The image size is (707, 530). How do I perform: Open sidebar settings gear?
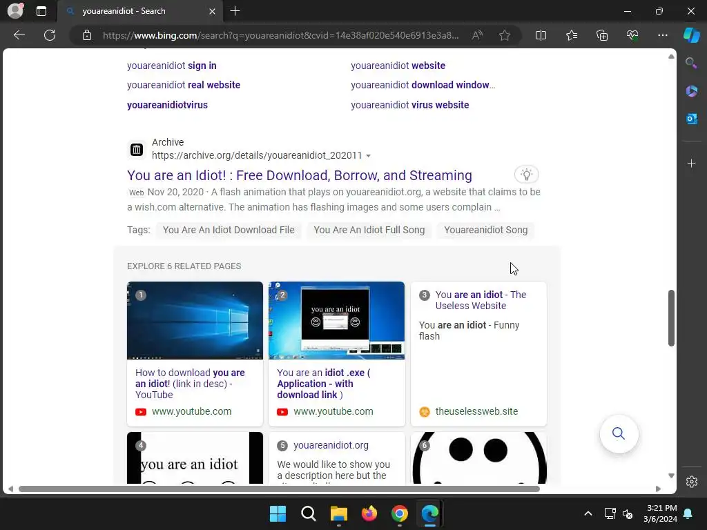[691, 482]
